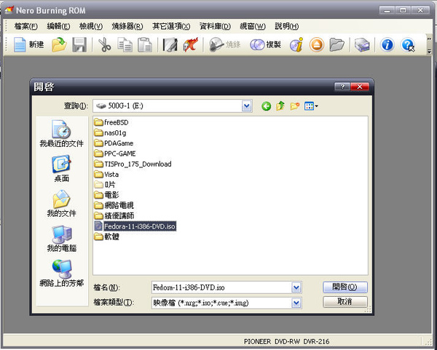Show disc info icon
Image resolution: width=437 pixels, height=350 pixels.
click(x=296, y=44)
